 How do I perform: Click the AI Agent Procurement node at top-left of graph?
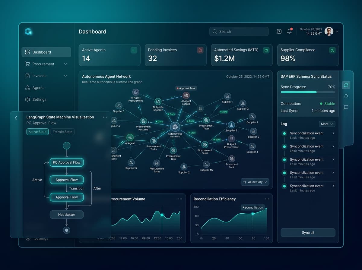click(x=135, y=92)
